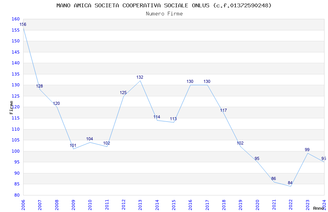Click the 114 data label for 2014
The height and width of the screenshot is (212, 328).
[157, 117]
